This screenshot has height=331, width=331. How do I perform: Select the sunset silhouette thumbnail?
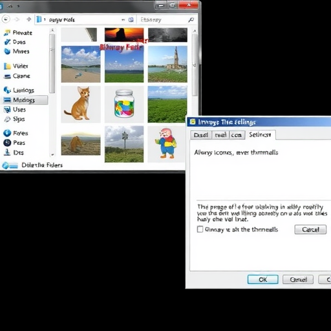(x=124, y=35)
